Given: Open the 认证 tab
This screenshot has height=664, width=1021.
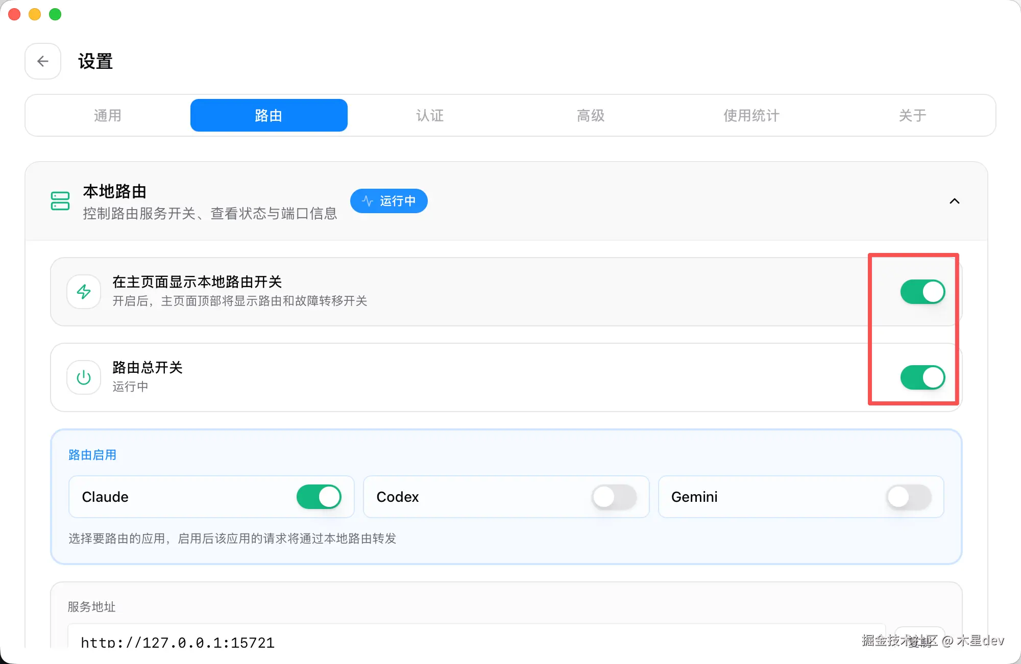Looking at the screenshot, I should pyautogui.click(x=430, y=115).
